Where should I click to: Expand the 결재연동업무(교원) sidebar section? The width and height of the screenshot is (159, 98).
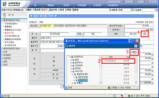click(2, 49)
